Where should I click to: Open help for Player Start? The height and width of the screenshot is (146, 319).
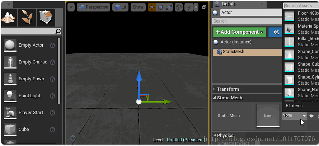click(52, 113)
